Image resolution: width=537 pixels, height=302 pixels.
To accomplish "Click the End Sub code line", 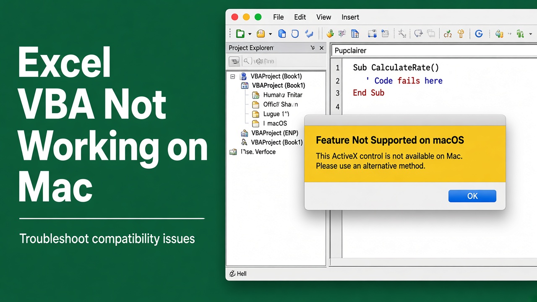I will (x=369, y=93).
